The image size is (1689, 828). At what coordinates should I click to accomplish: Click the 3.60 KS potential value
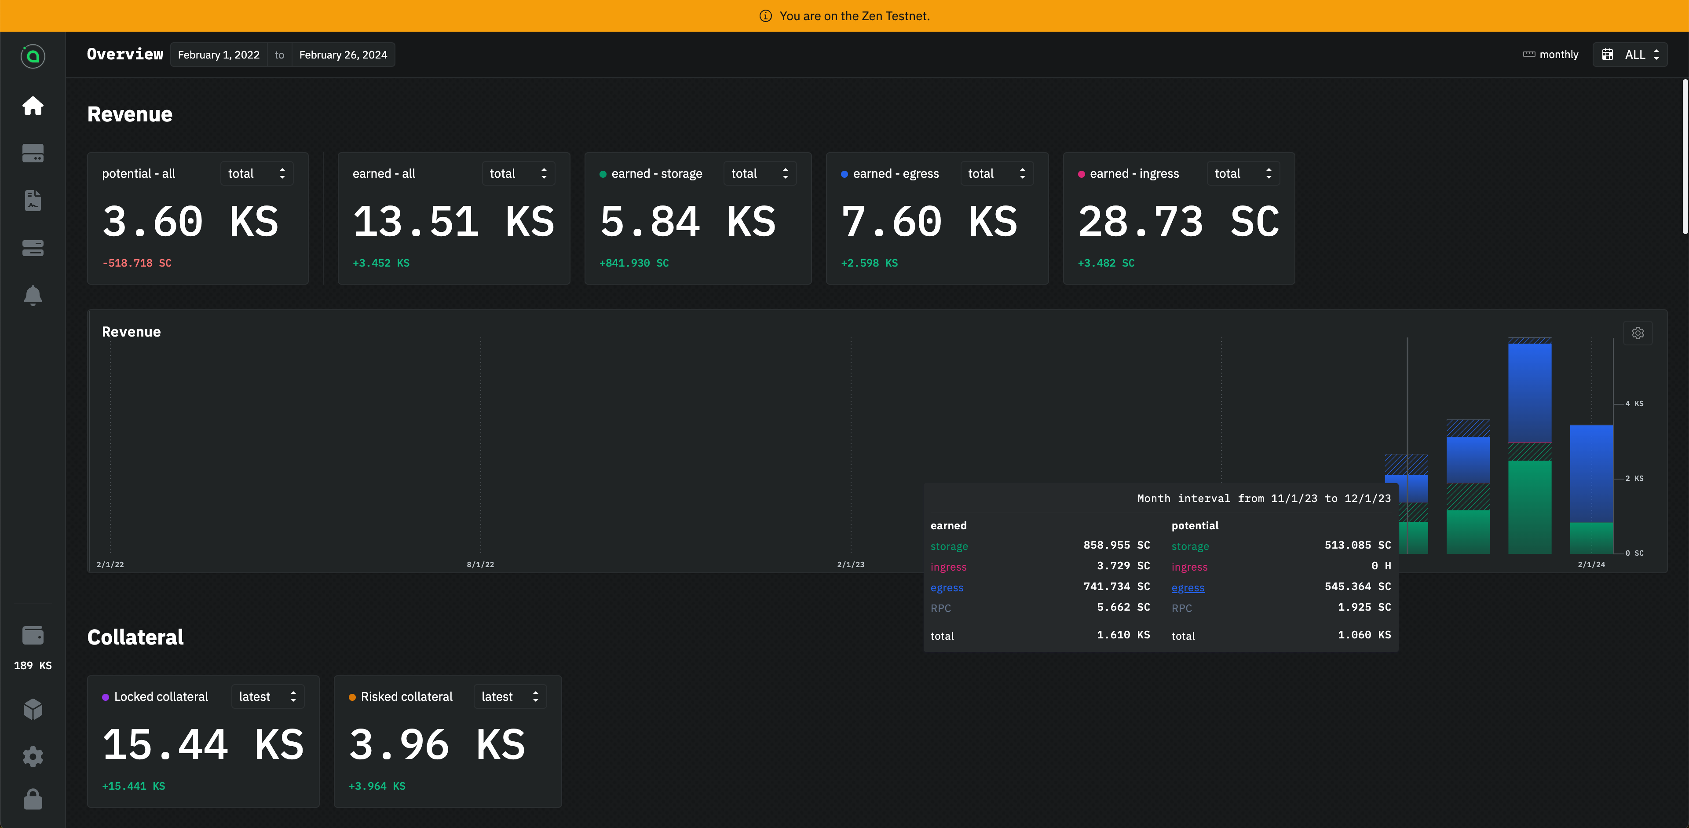[x=191, y=222]
